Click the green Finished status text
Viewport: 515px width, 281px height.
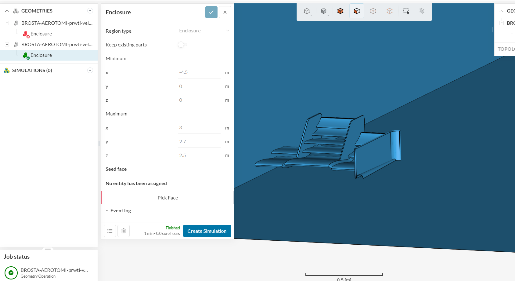(173, 228)
